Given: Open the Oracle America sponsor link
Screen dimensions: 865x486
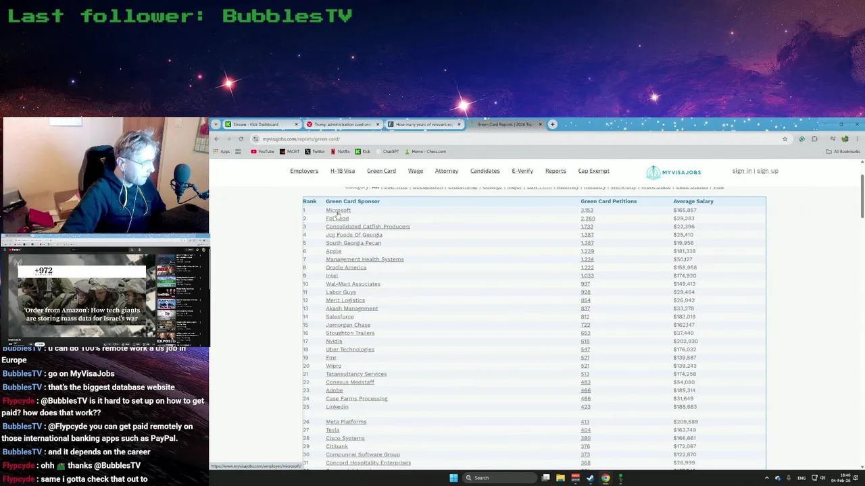Looking at the screenshot, I should [346, 267].
